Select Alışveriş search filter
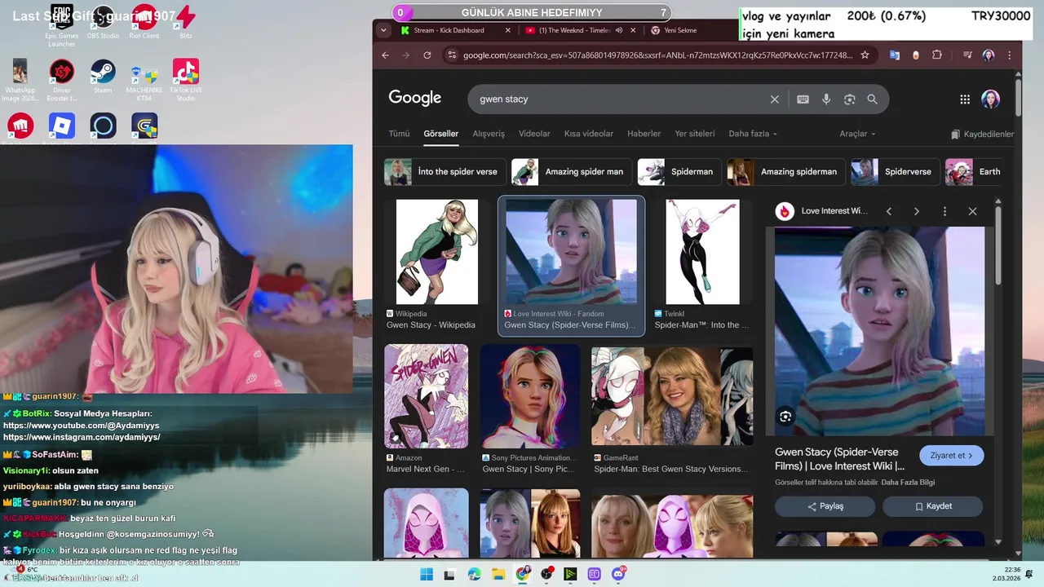1044x587 pixels. tap(489, 134)
